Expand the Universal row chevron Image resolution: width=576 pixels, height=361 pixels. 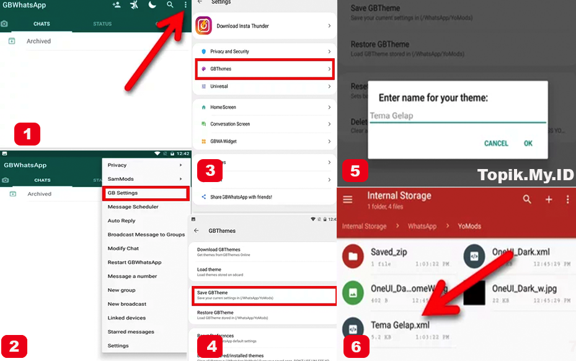click(329, 86)
